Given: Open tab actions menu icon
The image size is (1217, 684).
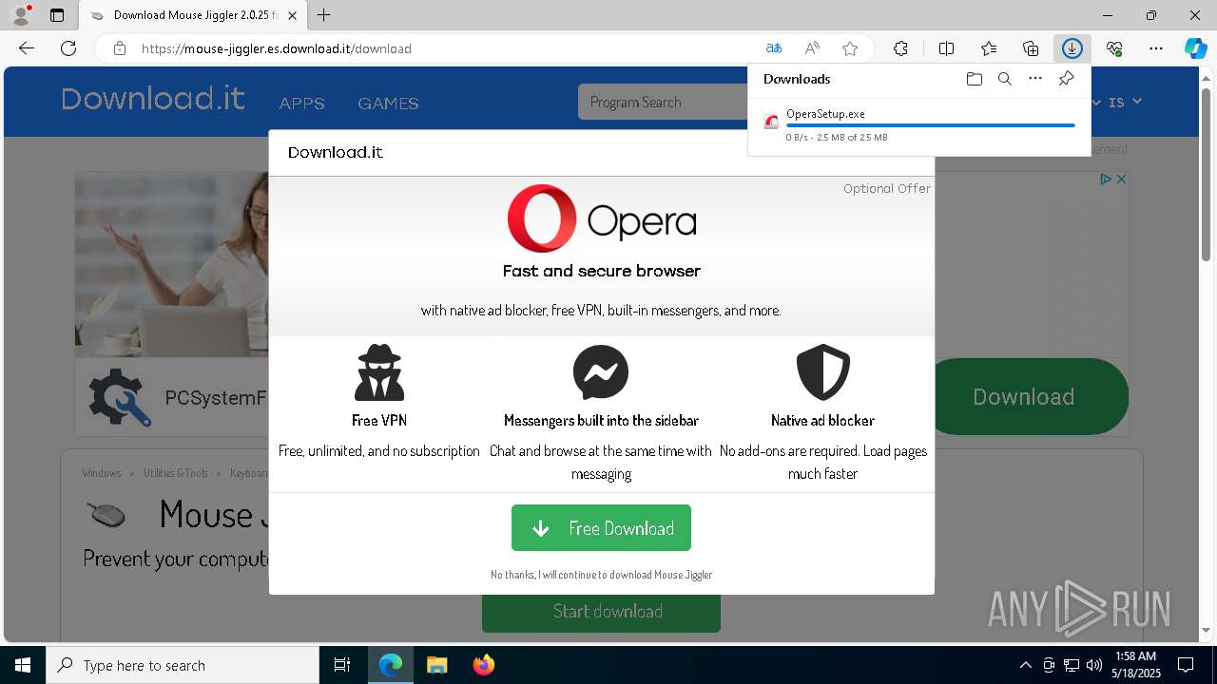Looking at the screenshot, I should 57,15.
